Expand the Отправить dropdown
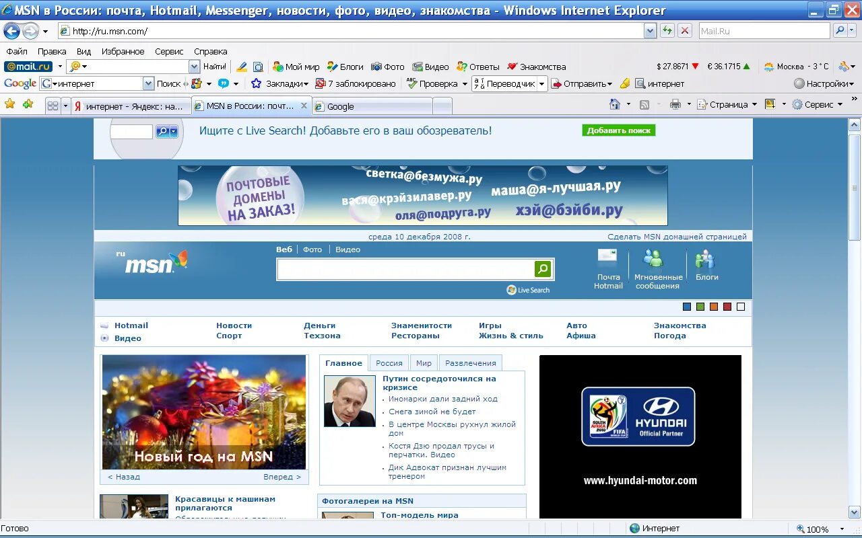The image size is (862, 538). tap(609, 84)
